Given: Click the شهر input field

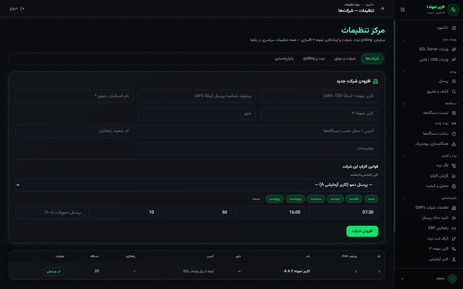Looking at the screenshot, I should (197, 114).
